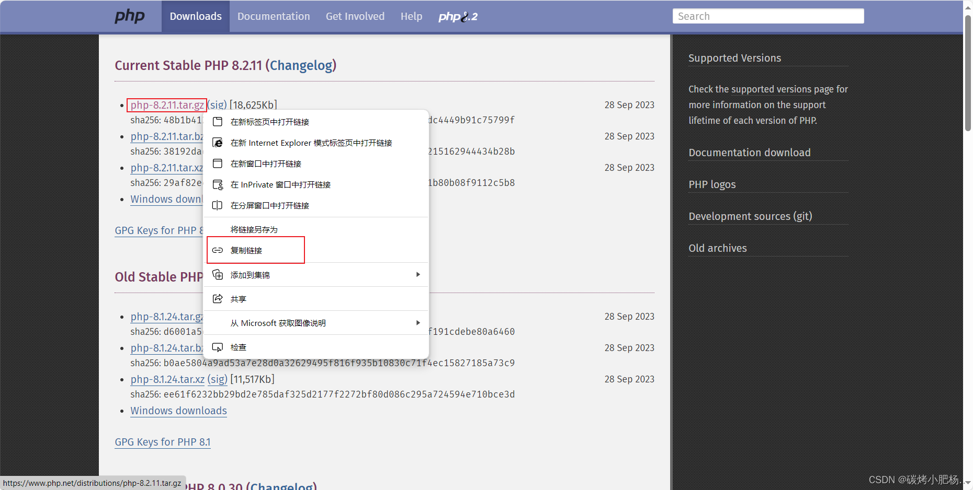Click the php-8.1.24.tar.xz download link

tap(167, 379)
